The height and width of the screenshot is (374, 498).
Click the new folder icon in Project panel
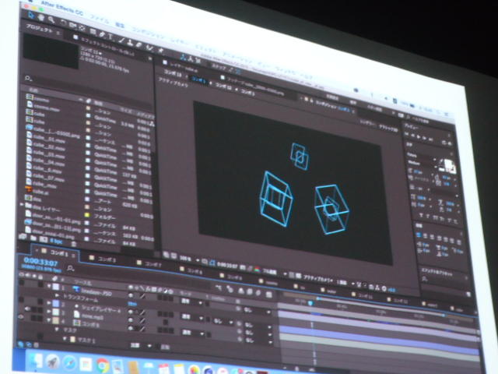pyautogui.click(x=33, y=238)
